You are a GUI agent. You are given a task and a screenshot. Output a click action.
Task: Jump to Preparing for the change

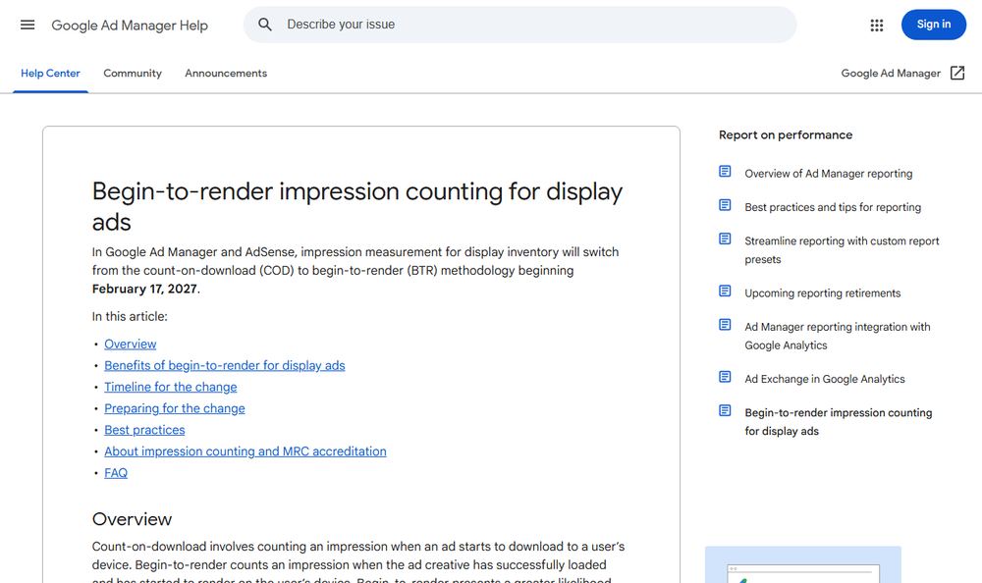click(174, 408)
